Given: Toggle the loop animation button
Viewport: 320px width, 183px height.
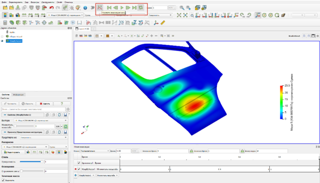Looking at the screenshot, I should click(141, 8).
